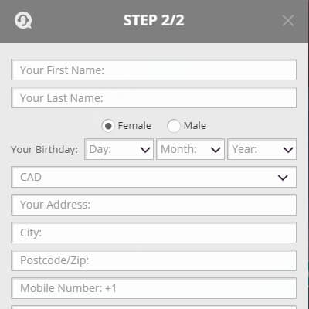The width and height of the screenshot is (309, 309).
Task: Open the birthday Year dropdown
Action: pos(262,149)
